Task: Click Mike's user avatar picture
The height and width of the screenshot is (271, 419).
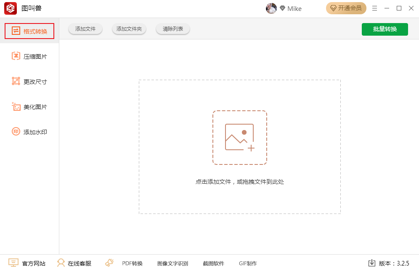Action: click(x=271, y=8)
